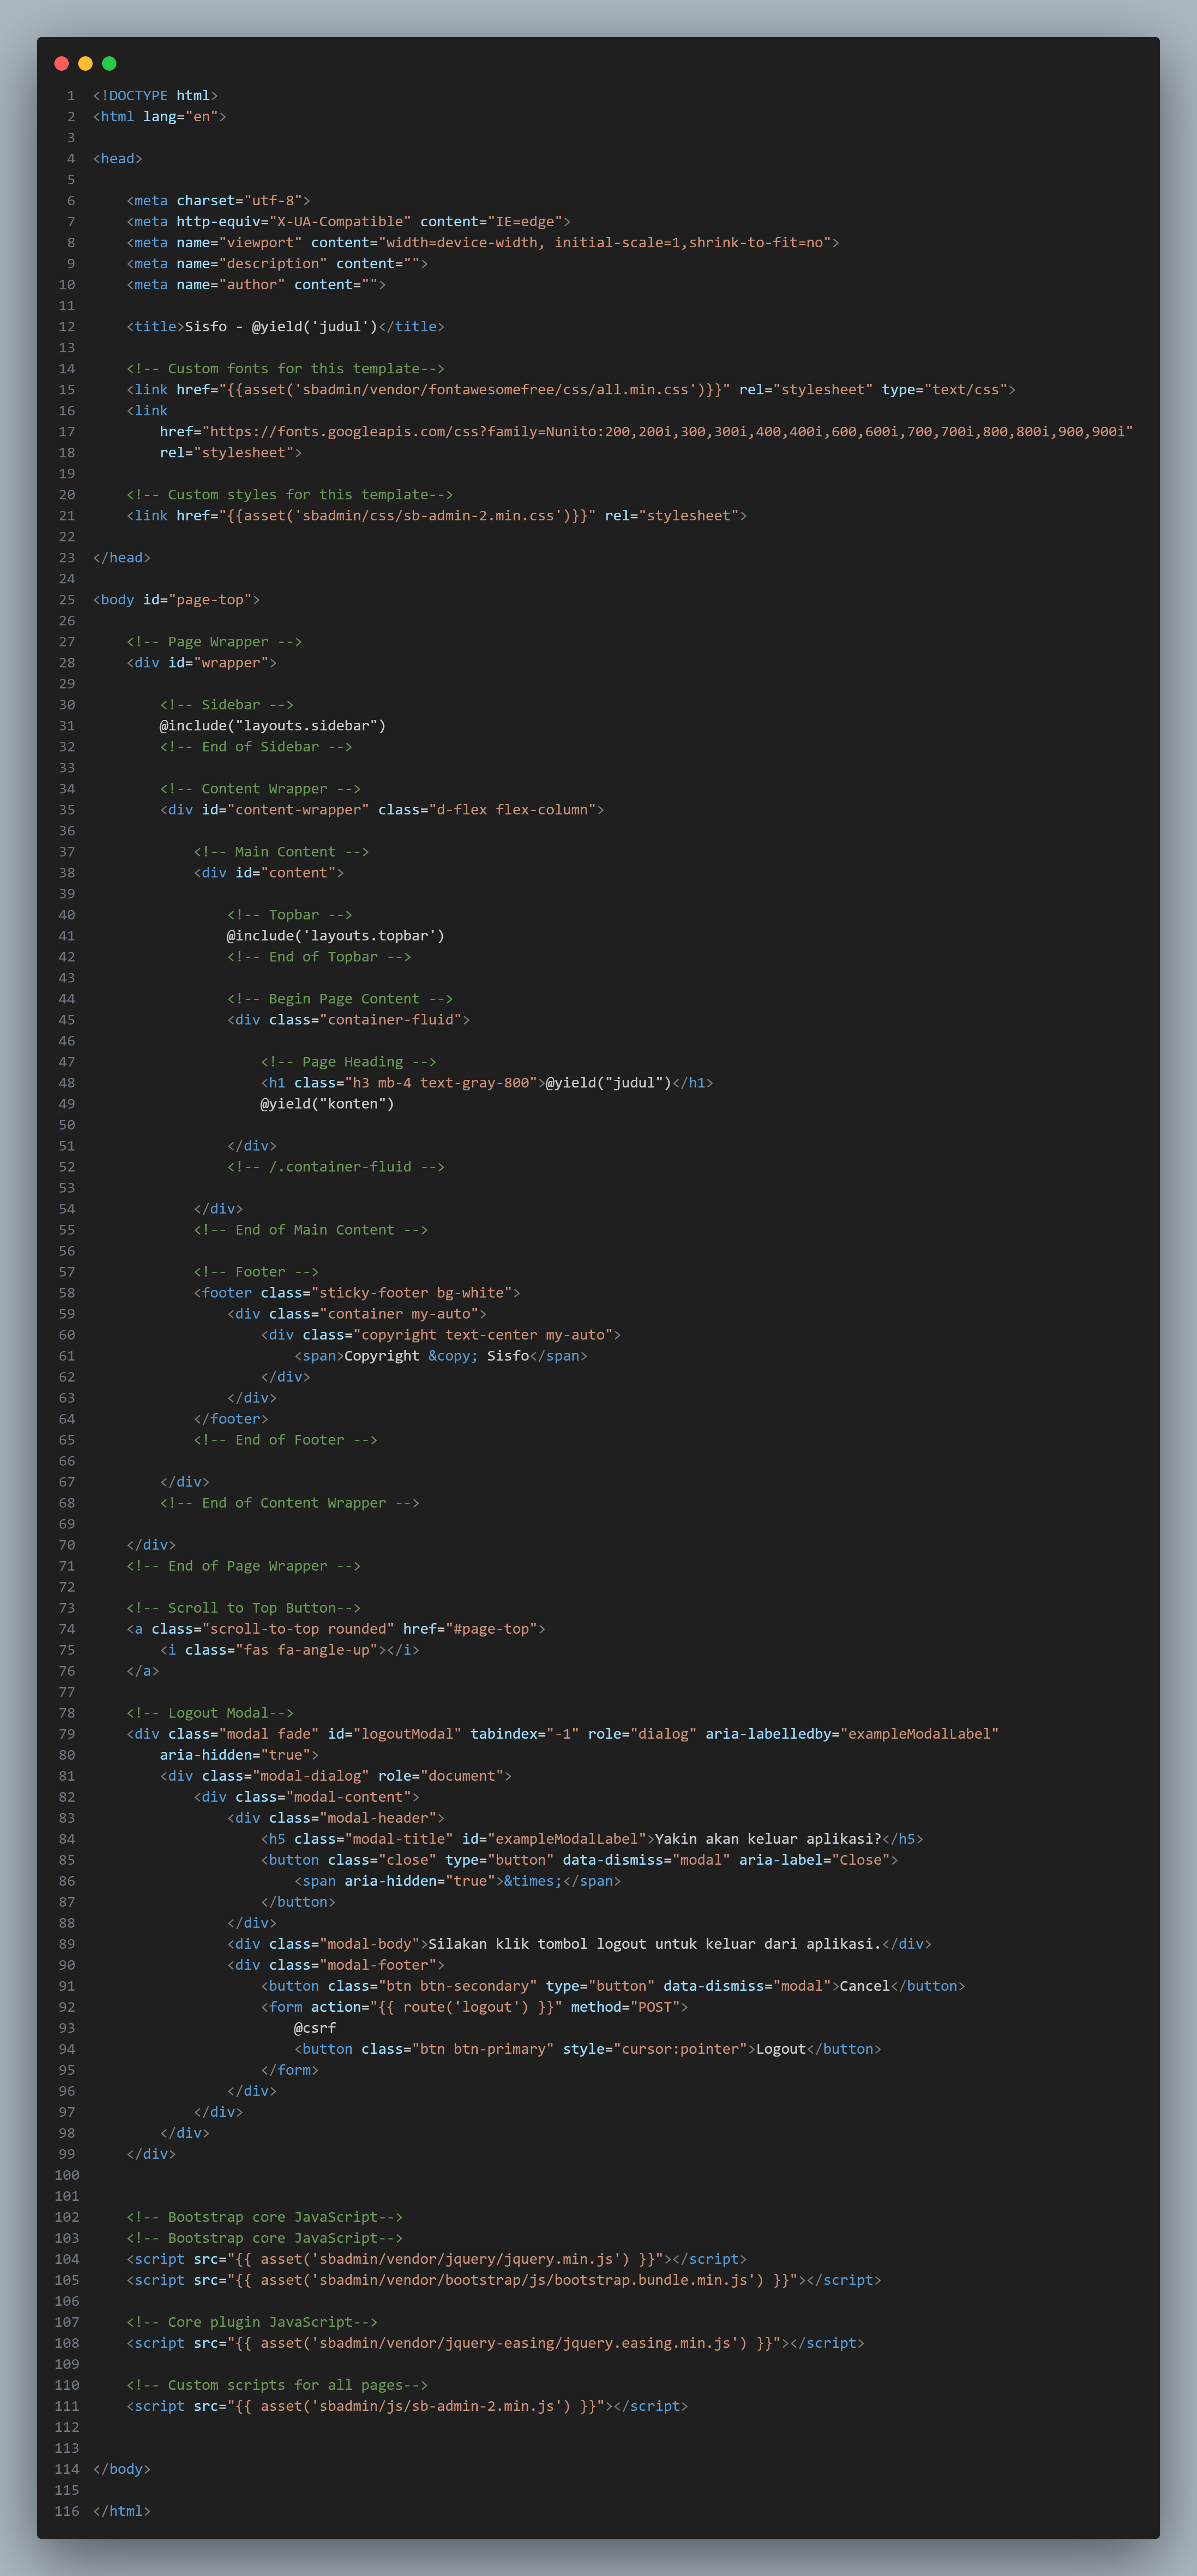Click the Logout button text in code
This screenshot has height=2576, width=1197.
(x=780, y=2049)
